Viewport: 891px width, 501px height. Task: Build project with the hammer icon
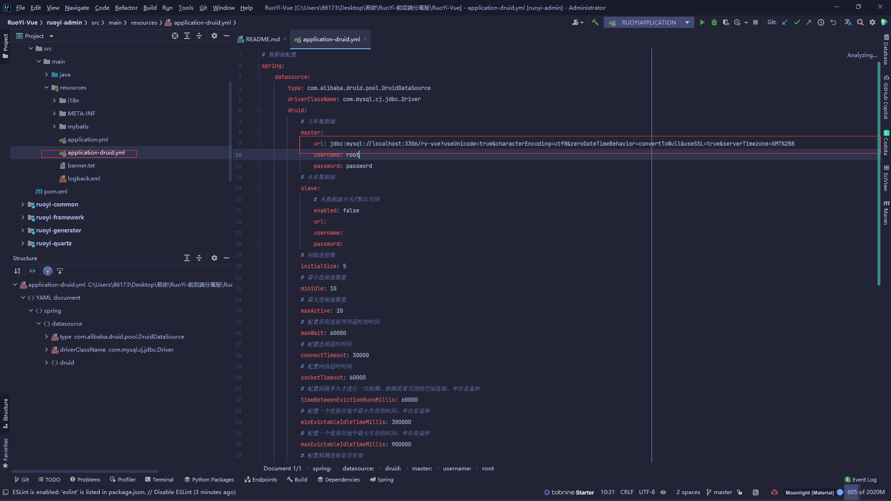tap(595, 22)
